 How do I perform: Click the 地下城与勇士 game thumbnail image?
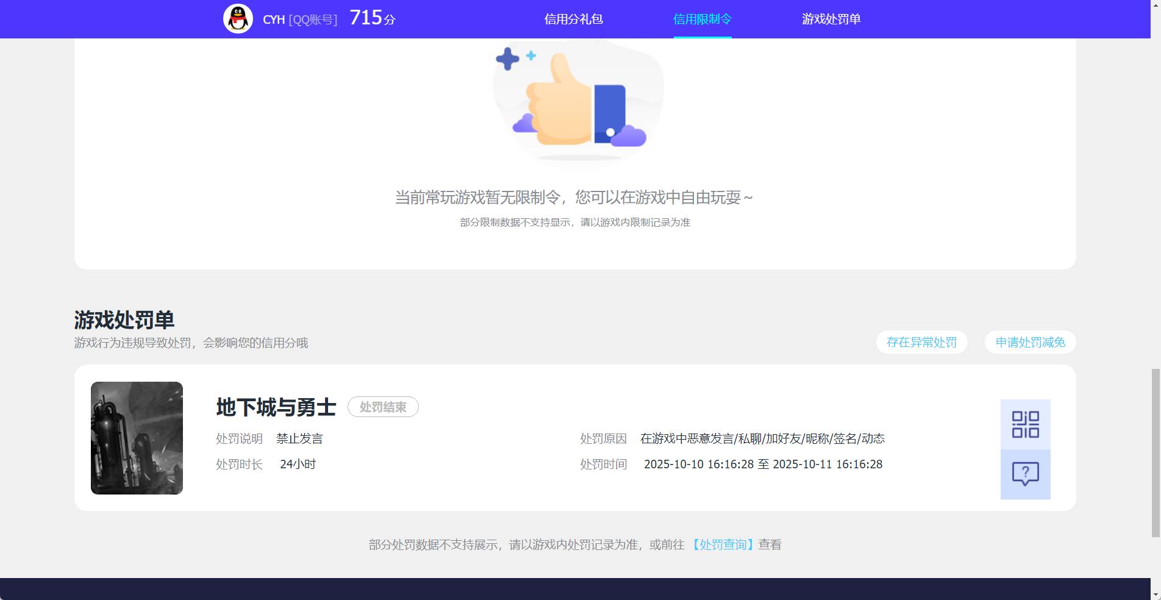pos(137,438)
